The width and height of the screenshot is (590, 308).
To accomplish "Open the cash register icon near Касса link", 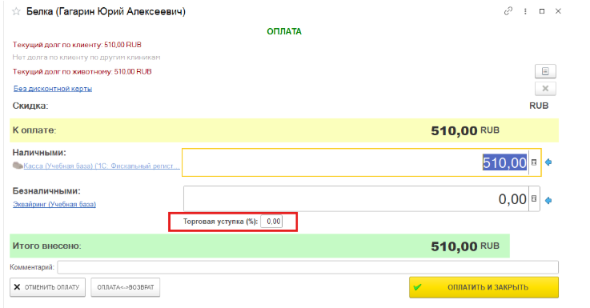I will (x=18, y=166).
